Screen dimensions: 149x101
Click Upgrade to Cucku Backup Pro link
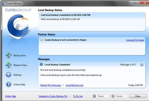[x=53, y=96]
